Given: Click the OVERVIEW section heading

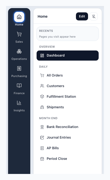Looking at the screenshot, I should 47,47.
